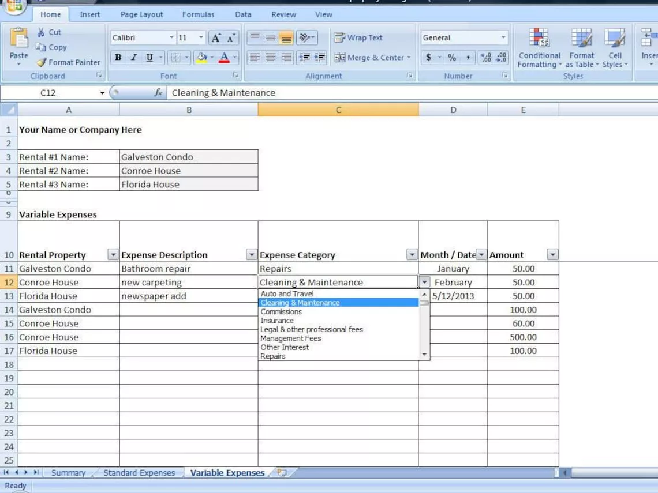The height and width of the screenshot is (493, 658).
Task: Toggle Italic formatting
Action: [134, 58]
